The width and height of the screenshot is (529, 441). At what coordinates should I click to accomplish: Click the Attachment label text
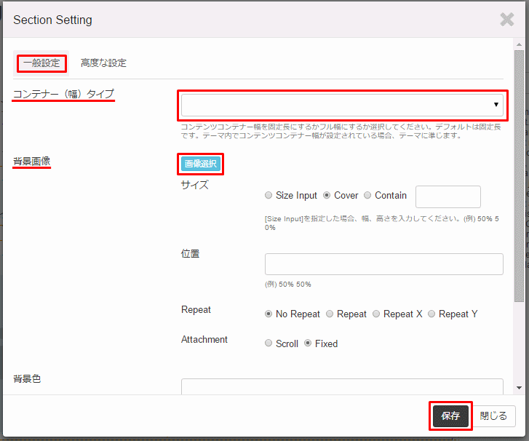click(x=204, y=339)
